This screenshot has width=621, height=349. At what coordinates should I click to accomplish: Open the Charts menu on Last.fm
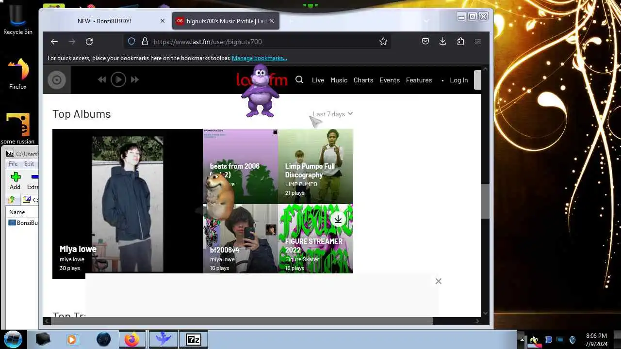tap(363, 80)
